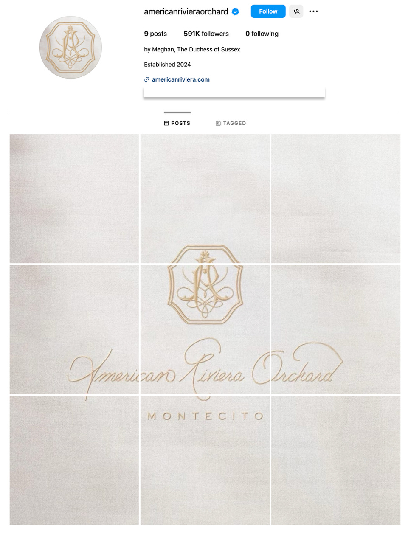Select the POSTS tab
Screen dimensions: 408x534
pos(177,123)
